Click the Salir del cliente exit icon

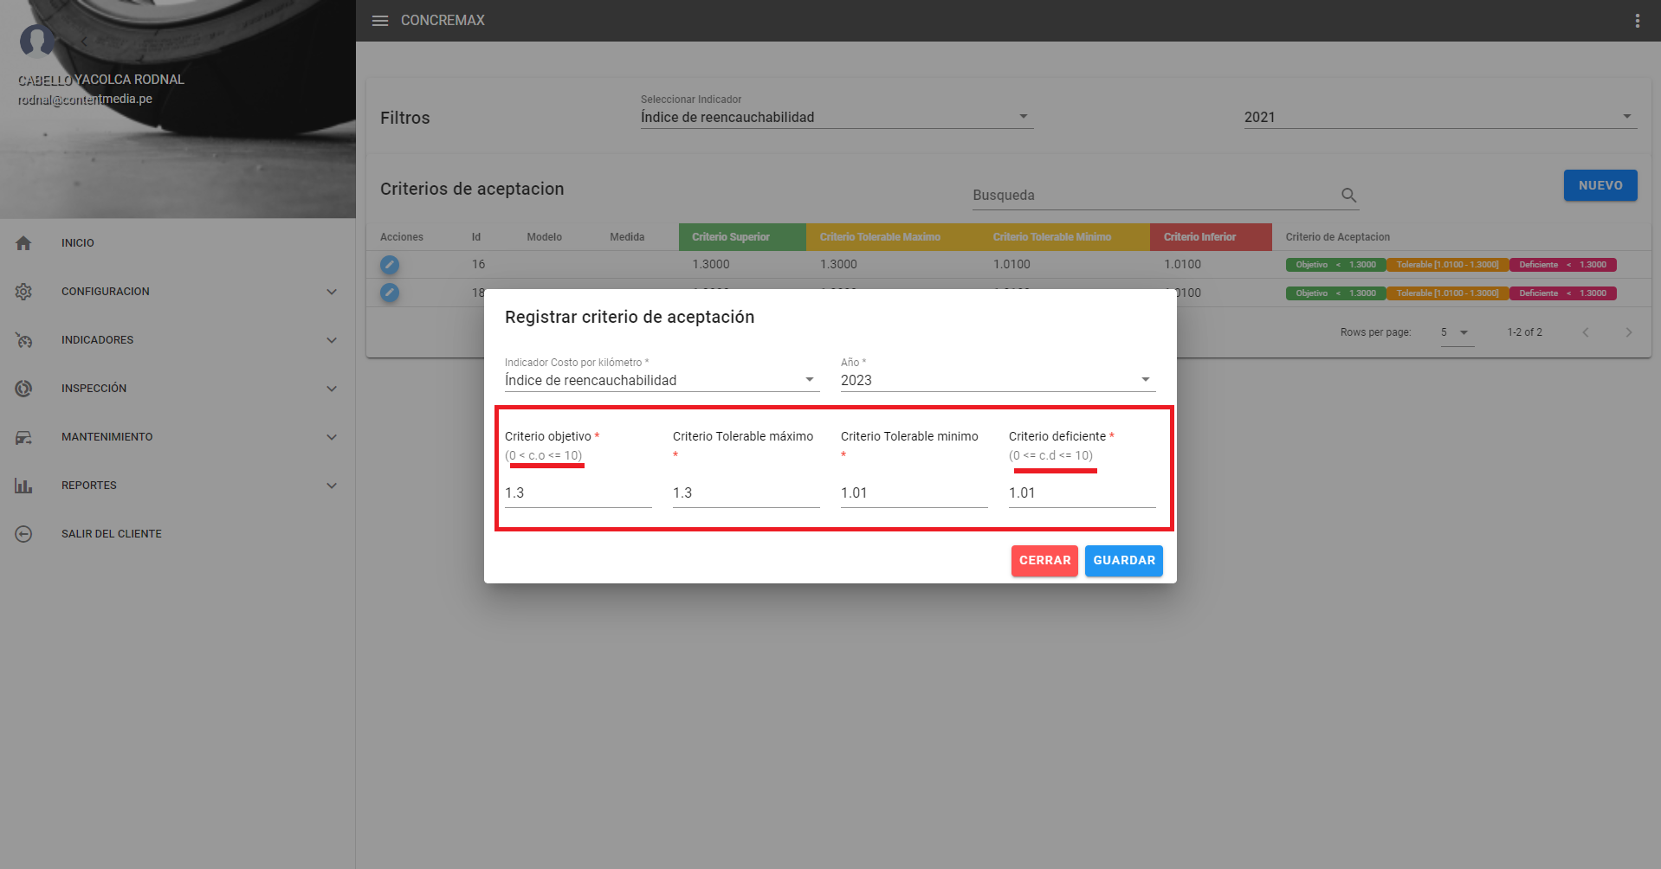[x=23, y=534]
